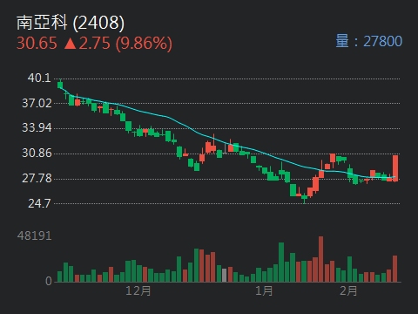Click the tallest red volume bar

320,259
